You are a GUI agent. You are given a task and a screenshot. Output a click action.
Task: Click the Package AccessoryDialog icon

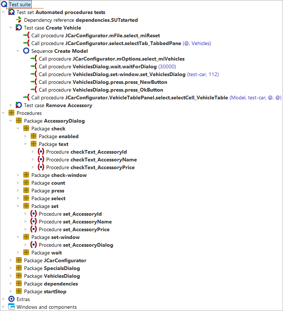coord(19,121)
